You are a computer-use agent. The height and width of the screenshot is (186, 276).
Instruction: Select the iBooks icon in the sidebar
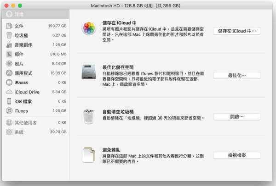pos(9,82)
